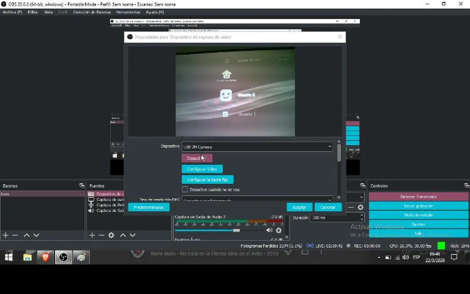Move the scene up in Escenas panel
The width and height of the screenshot is (470, 294).
27,236
